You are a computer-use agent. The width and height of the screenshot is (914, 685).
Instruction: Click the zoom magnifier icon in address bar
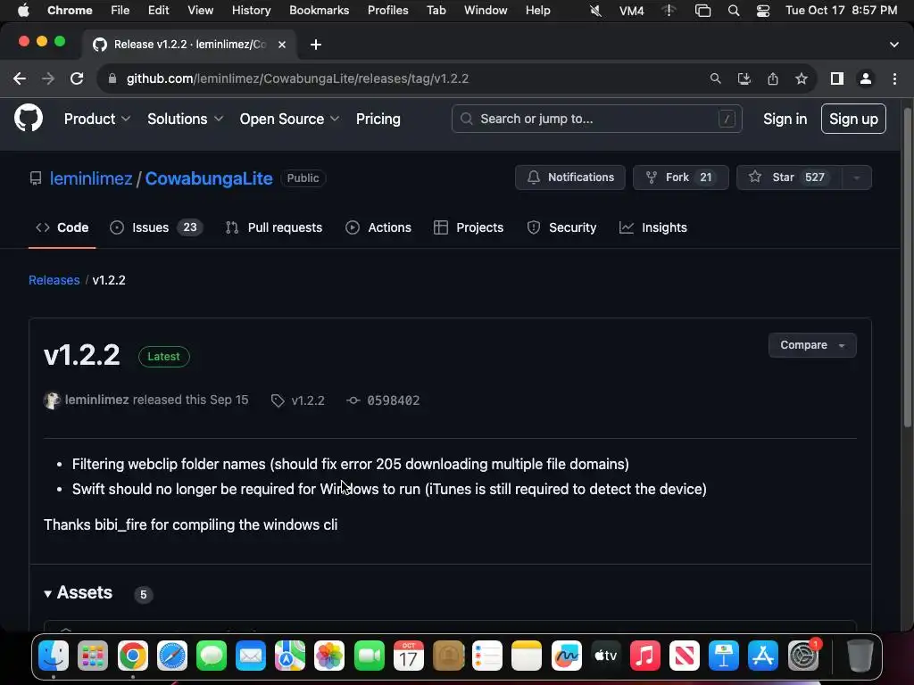pos(715,78)
